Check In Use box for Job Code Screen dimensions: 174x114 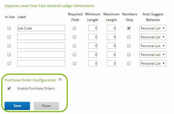tap(9, 28)
